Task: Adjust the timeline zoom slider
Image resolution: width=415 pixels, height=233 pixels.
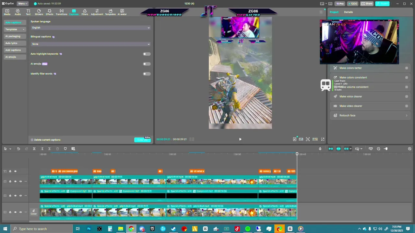Action: pos(386,149)
